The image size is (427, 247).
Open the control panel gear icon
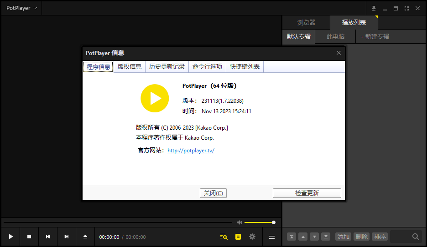[252, 237]
